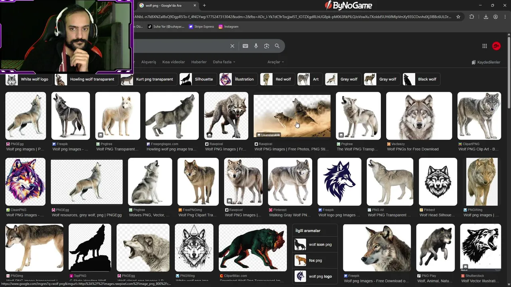Open the Pikbest wolf head silhouette image
The image size is (511, 287).
coord(438,182)
